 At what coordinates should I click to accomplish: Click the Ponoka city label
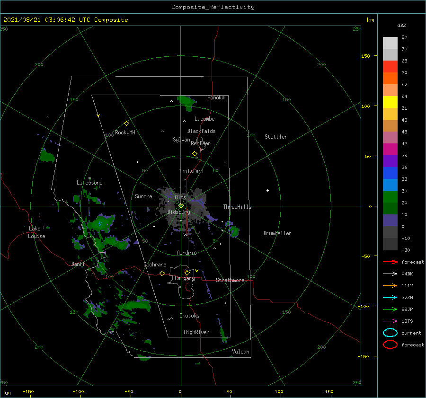coord(216,97)
